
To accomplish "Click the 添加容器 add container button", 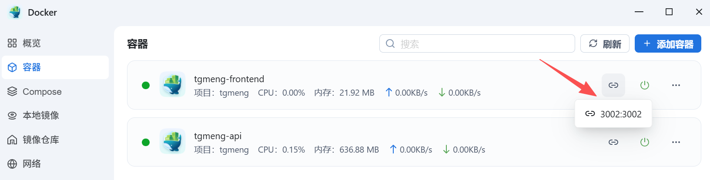I will (668, 43).
